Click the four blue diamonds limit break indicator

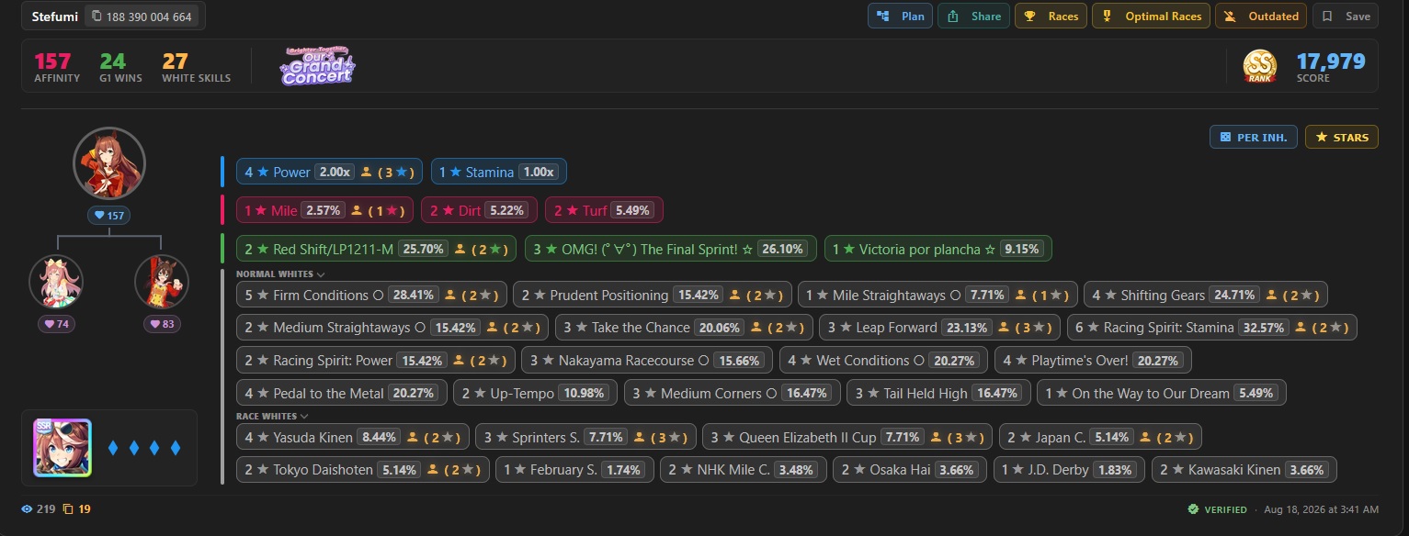(x=144, y=448)
